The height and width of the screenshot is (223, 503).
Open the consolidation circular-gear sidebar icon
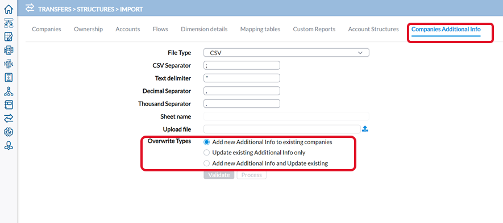coord(9,64)
